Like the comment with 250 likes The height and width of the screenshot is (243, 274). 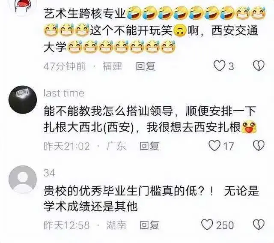click(207, 225)
